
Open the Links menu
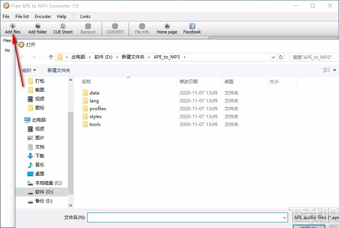click(85, 16)
